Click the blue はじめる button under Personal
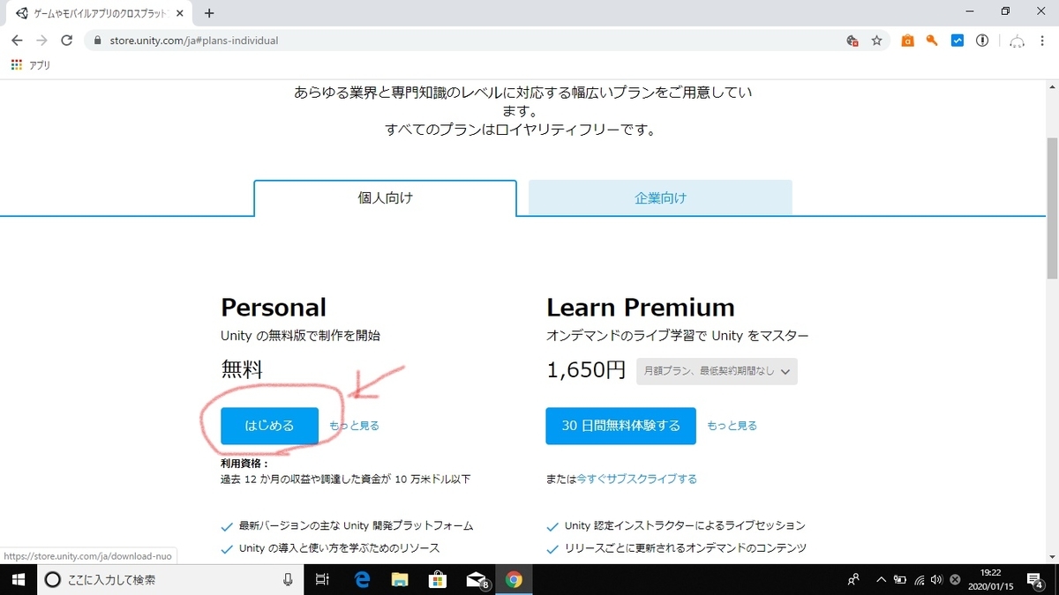 click(x=269, y=426)
